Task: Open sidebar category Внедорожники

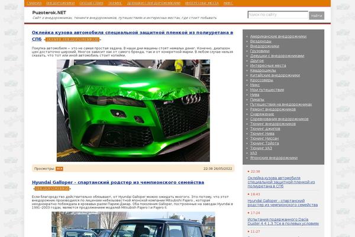Action: coord(264,46)
